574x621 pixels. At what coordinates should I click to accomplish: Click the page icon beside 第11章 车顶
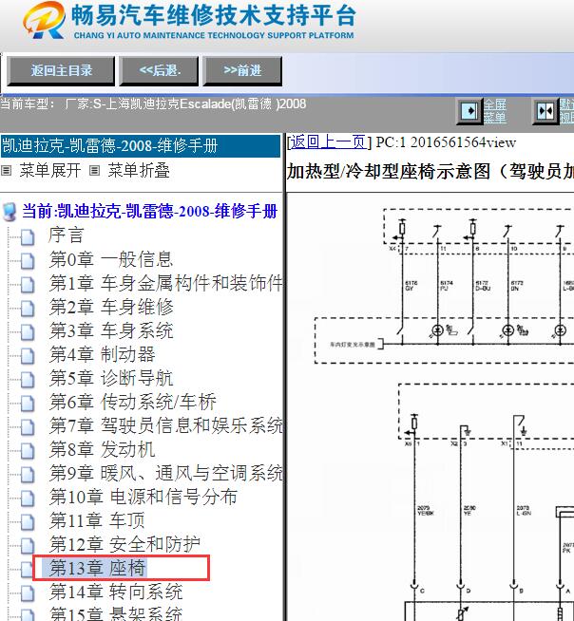click(28, 522)
